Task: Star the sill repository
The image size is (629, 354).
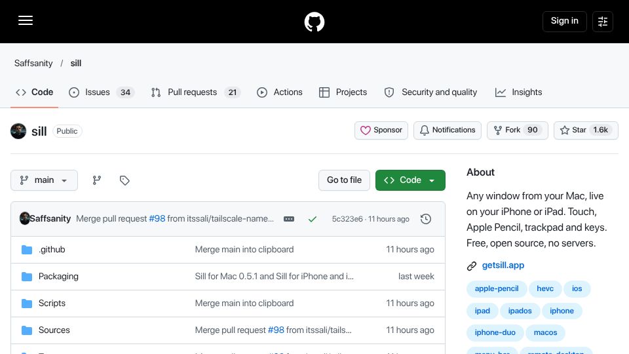Action: 586,130
